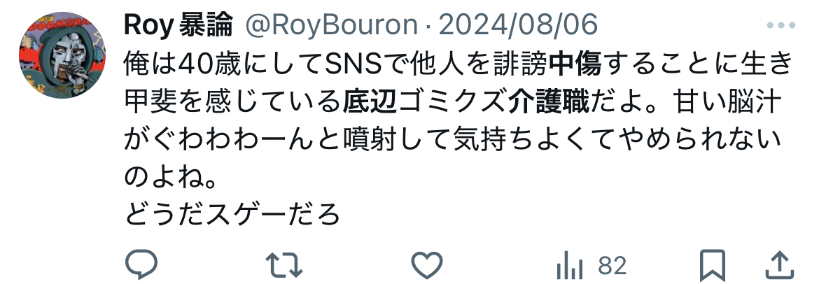Open the share arrow icon
819x284 pixels.
tap(780, 265)
